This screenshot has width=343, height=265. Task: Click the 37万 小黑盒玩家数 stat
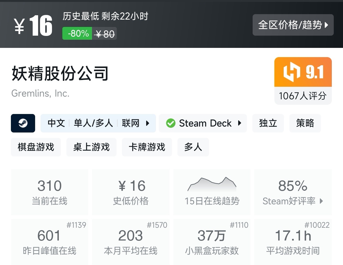click(x=212, y=242)
